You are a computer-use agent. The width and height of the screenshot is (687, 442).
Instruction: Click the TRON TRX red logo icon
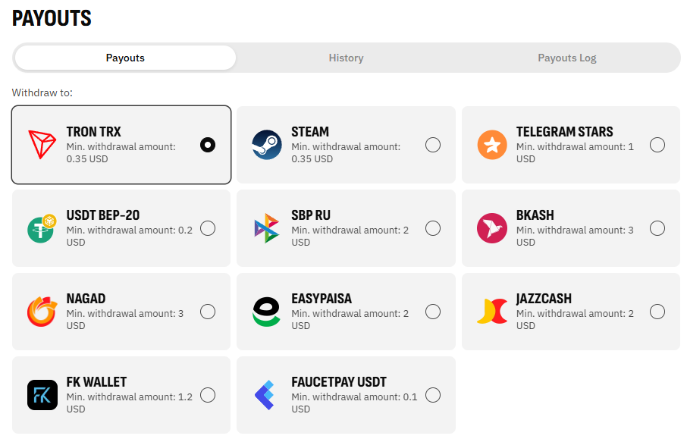(x=42, y=145)
